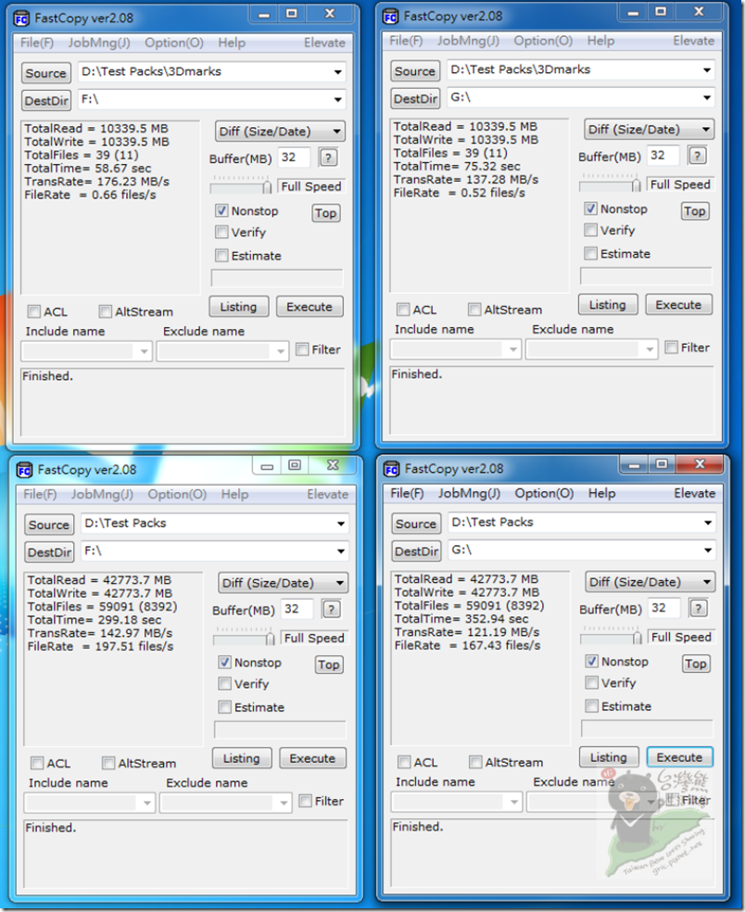The height and width of the screenshot is (912, 745).
Task: Open Source D:\Test Packs dropdown, bottom-left window
Action: (x=341, y=524)
